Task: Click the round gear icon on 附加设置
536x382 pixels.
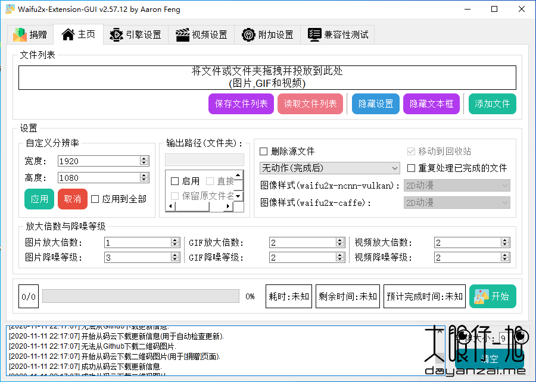Action: tap(248, 35)
